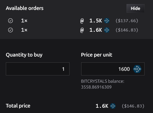Choose the 1.6K price in available orders
Viewport: 153px width, 113px height.
(96, 30)
